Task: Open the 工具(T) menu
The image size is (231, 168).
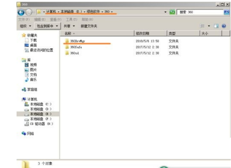Action: 71,19
